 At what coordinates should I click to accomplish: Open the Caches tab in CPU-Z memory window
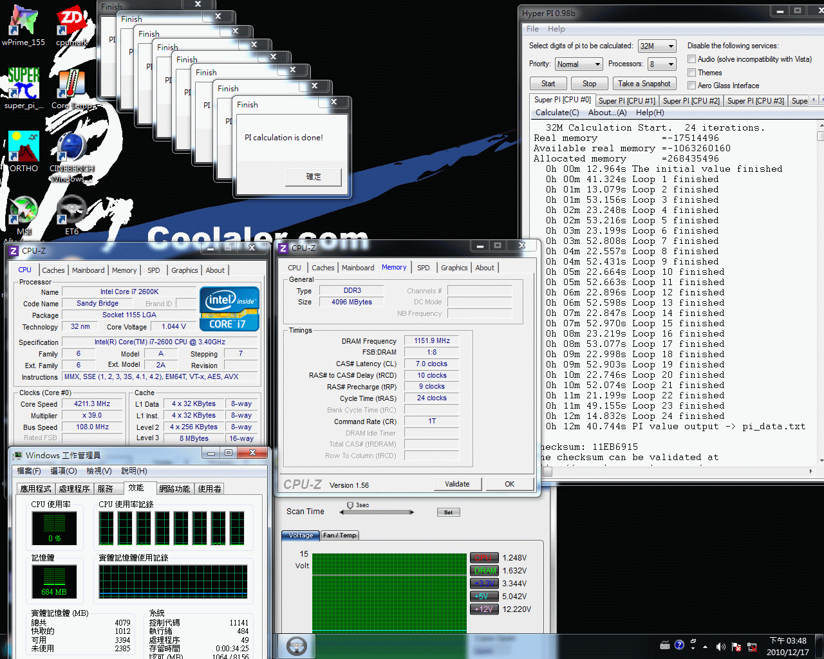click(x=323, y=268)
